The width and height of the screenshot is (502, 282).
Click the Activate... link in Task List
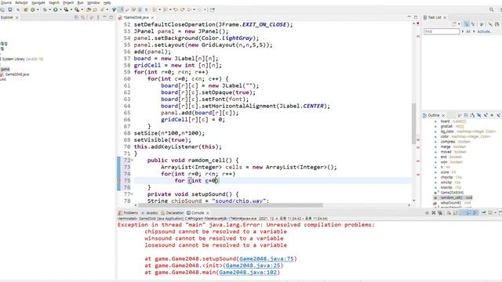pyautogui.click(x=483, y=31)
